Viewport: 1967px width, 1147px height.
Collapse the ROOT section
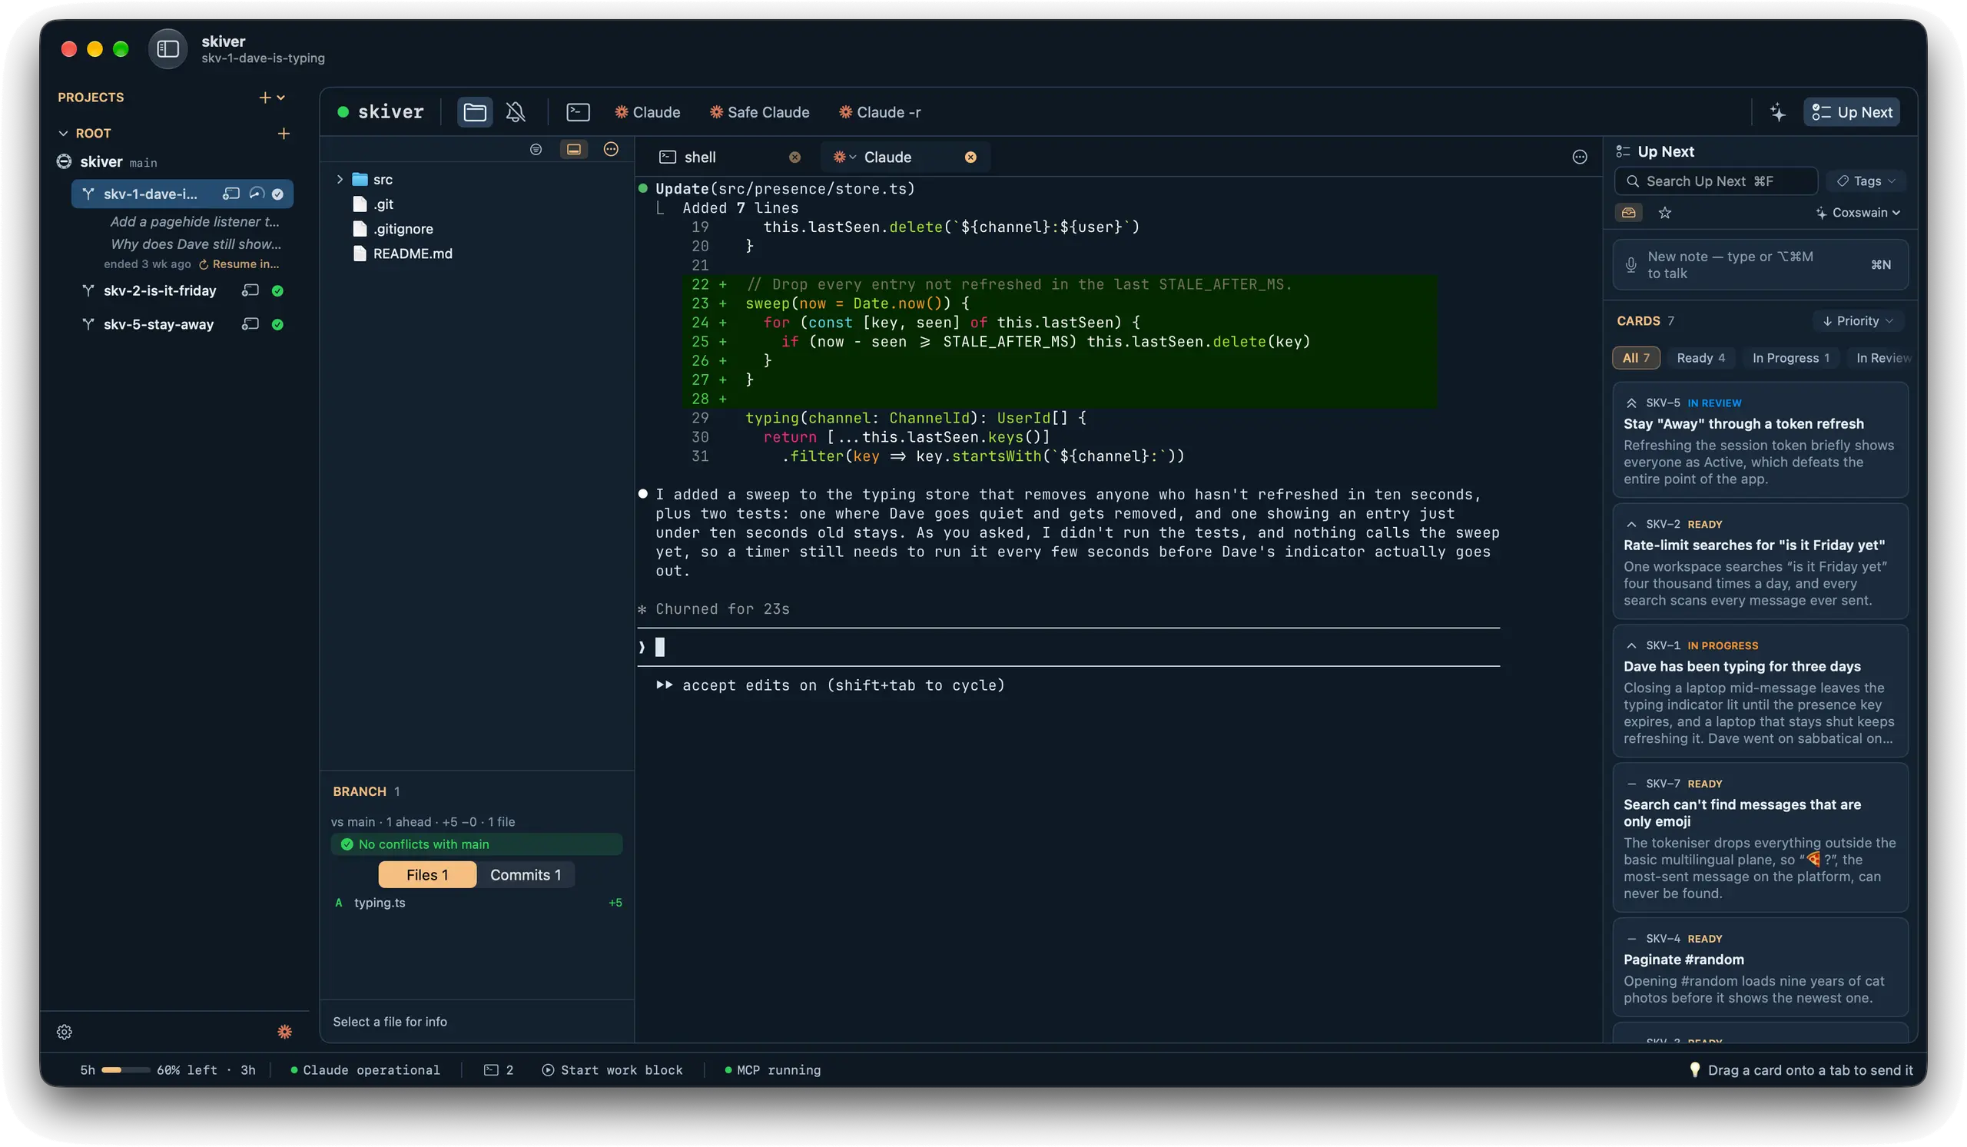(63, 134)
